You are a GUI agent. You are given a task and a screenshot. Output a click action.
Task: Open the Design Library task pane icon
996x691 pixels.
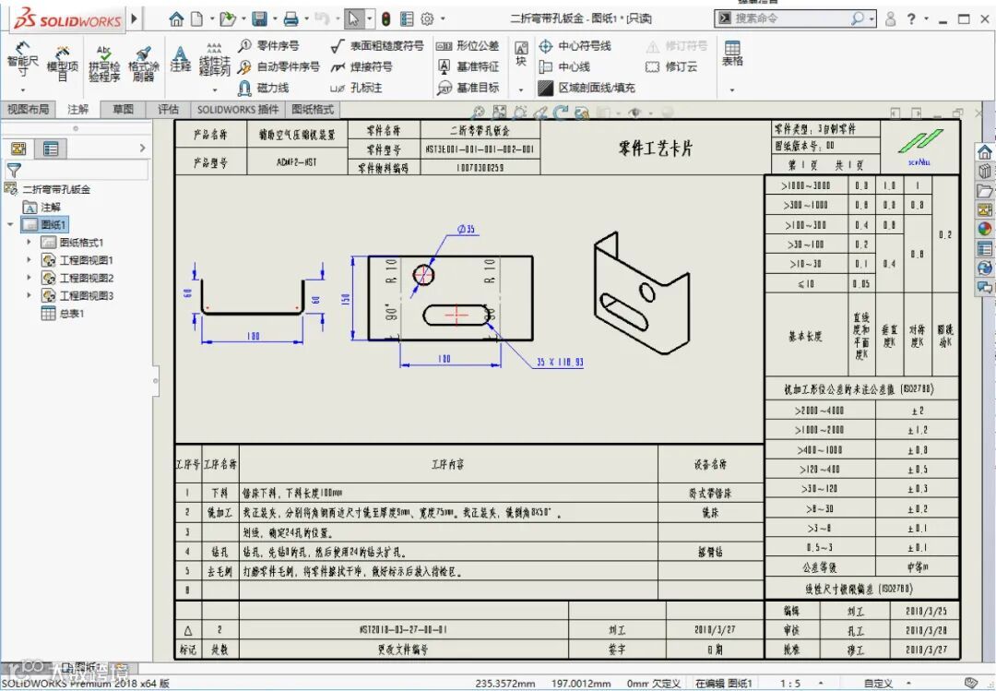tap(985, 171)
